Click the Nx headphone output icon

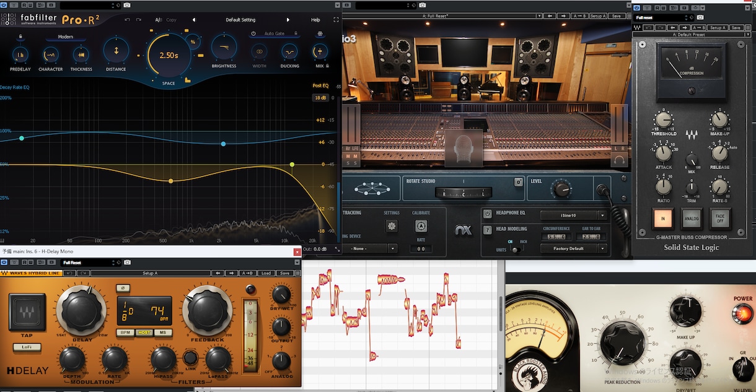pos(619,160)
